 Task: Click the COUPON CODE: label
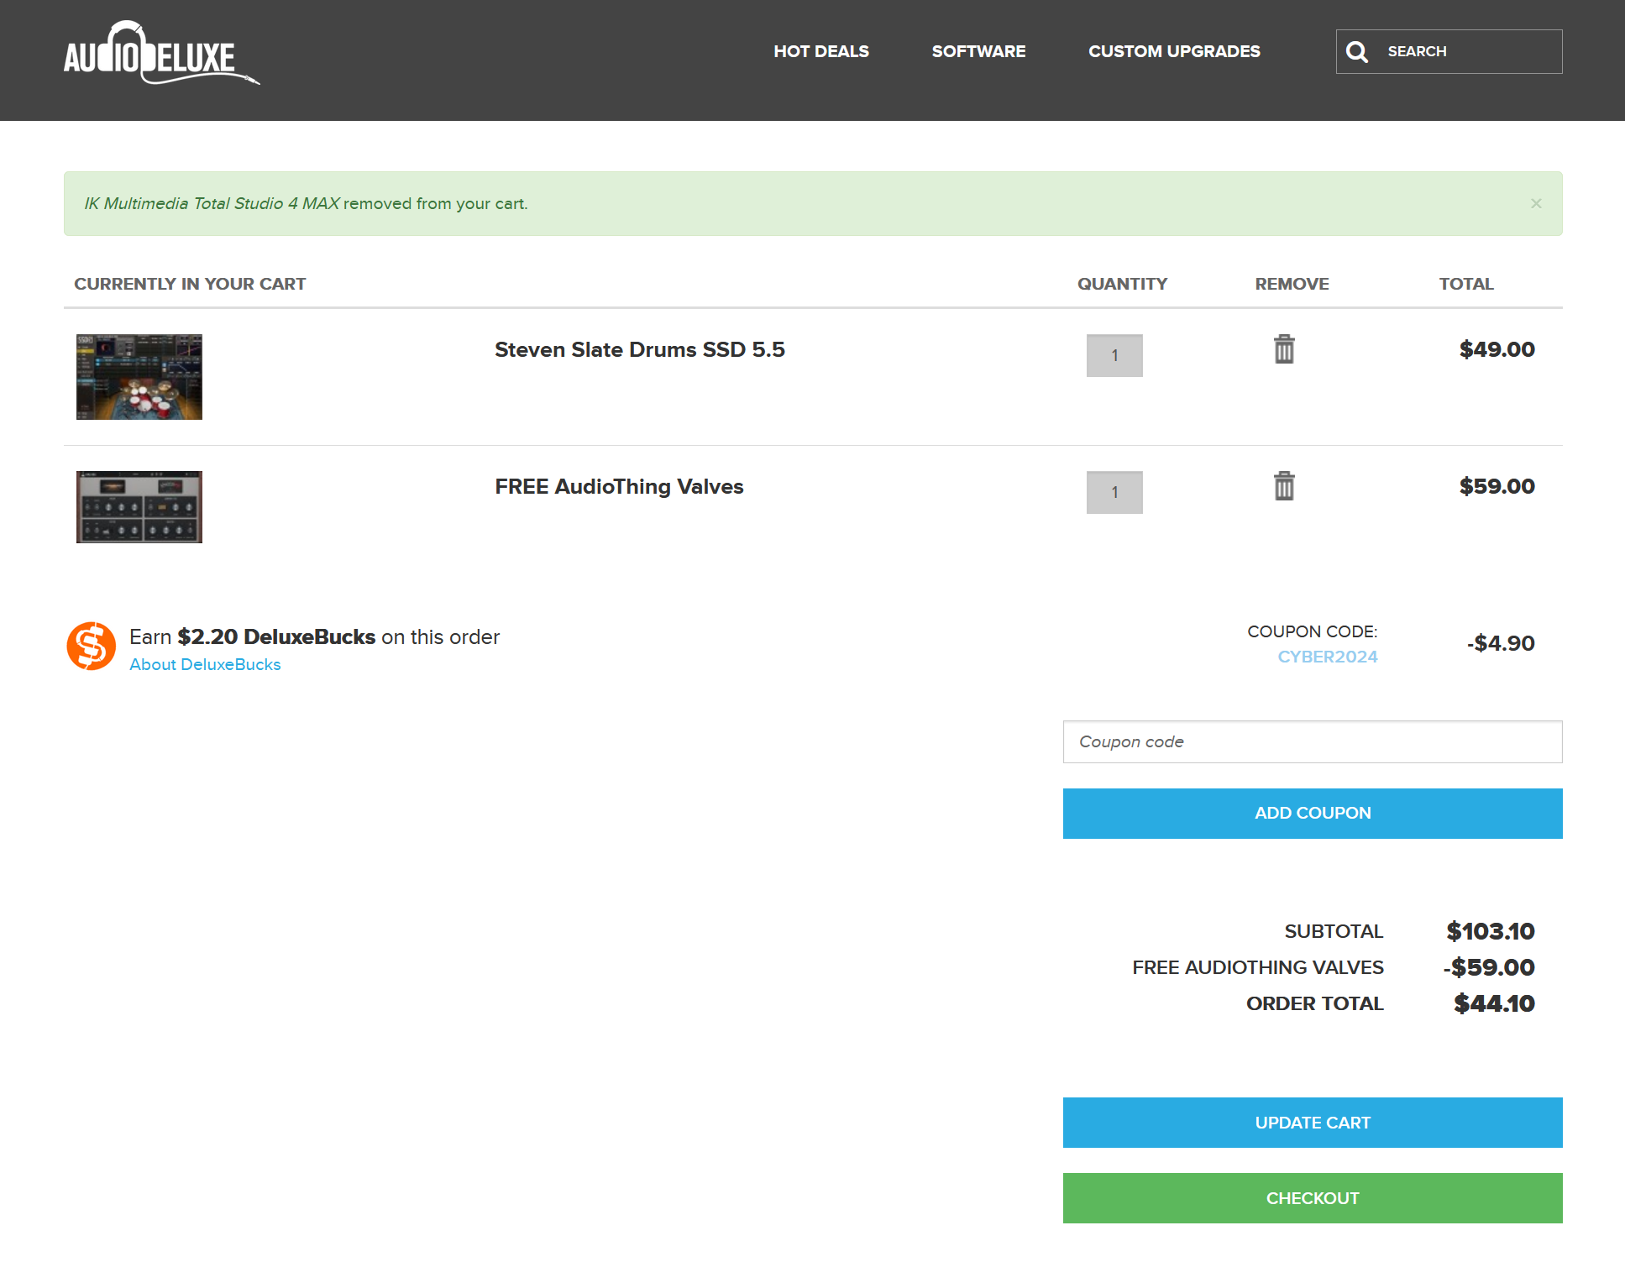[x=1312, y=631]
